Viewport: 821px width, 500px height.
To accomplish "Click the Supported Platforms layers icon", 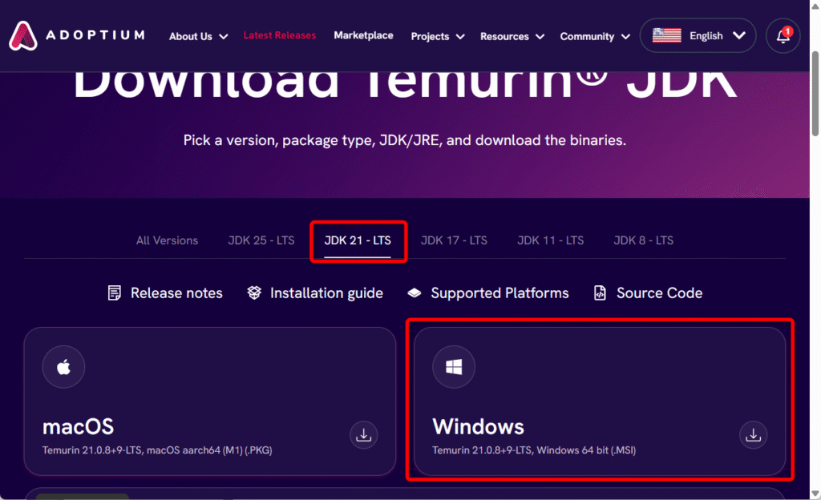I will click(x=415, y=293).
